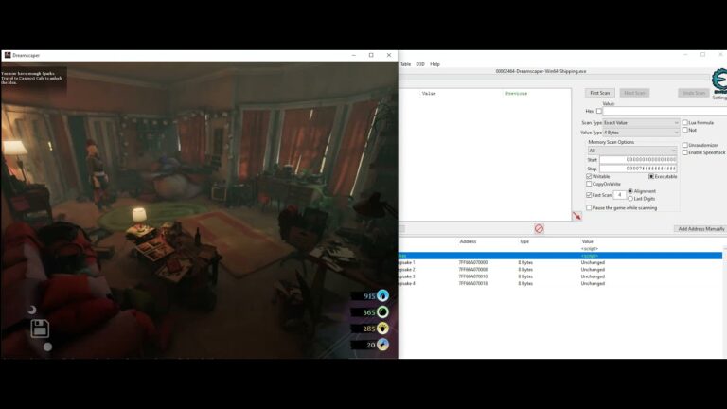Click the red no-entry clear list icon
The image size is (727, 409).
[x=539, y=228]
